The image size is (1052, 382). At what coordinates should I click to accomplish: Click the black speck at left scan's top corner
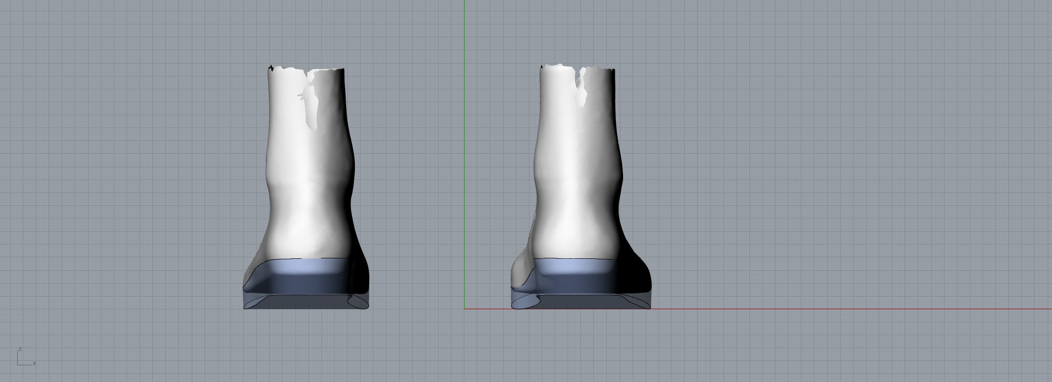271,68
